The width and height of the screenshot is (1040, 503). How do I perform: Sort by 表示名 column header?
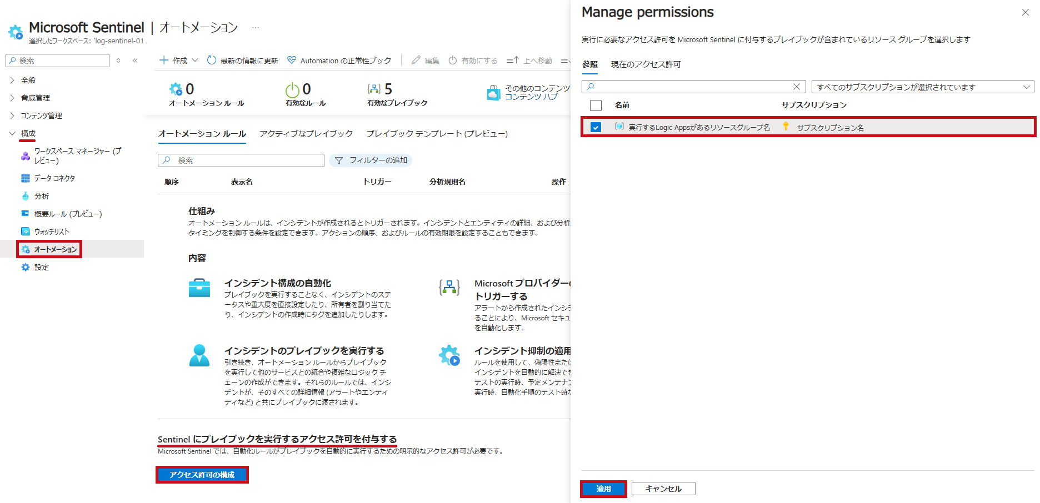tap(242, 182)
